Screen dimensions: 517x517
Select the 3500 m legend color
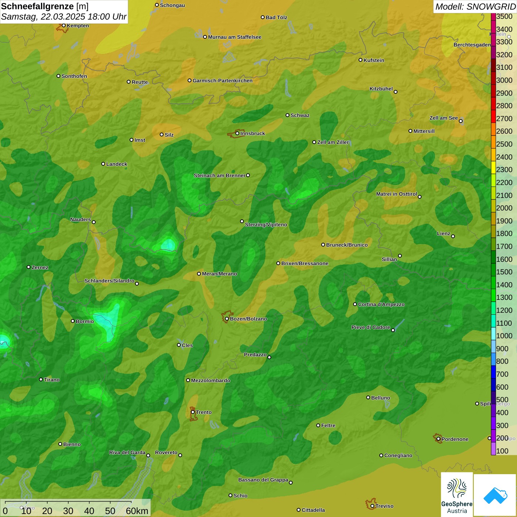tap(493, 17)
